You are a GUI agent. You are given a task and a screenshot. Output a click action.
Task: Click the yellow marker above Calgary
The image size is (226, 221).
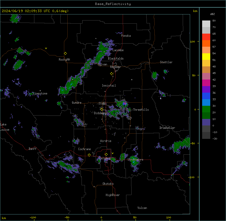coord(106,155)
